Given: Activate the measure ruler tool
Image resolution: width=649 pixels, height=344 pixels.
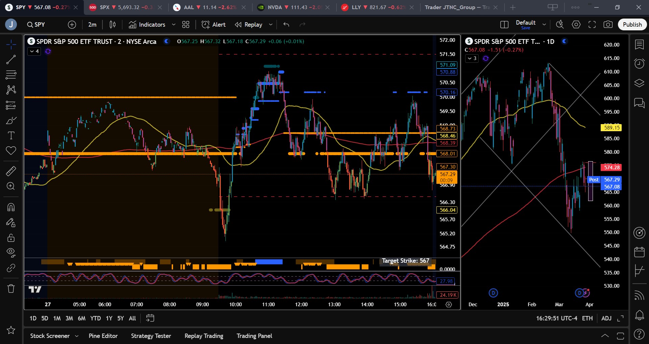Looking at the screenshot, I should 11,171.
